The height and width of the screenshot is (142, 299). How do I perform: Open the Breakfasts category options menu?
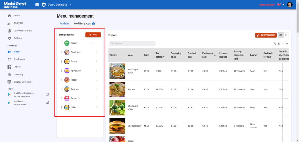[x=97, y=52]
